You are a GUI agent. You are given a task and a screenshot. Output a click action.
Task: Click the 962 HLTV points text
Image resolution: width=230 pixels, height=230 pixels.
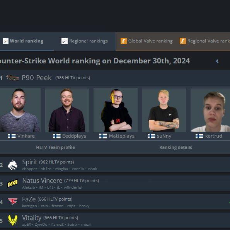pyautogui.click(x=56, y=162)
